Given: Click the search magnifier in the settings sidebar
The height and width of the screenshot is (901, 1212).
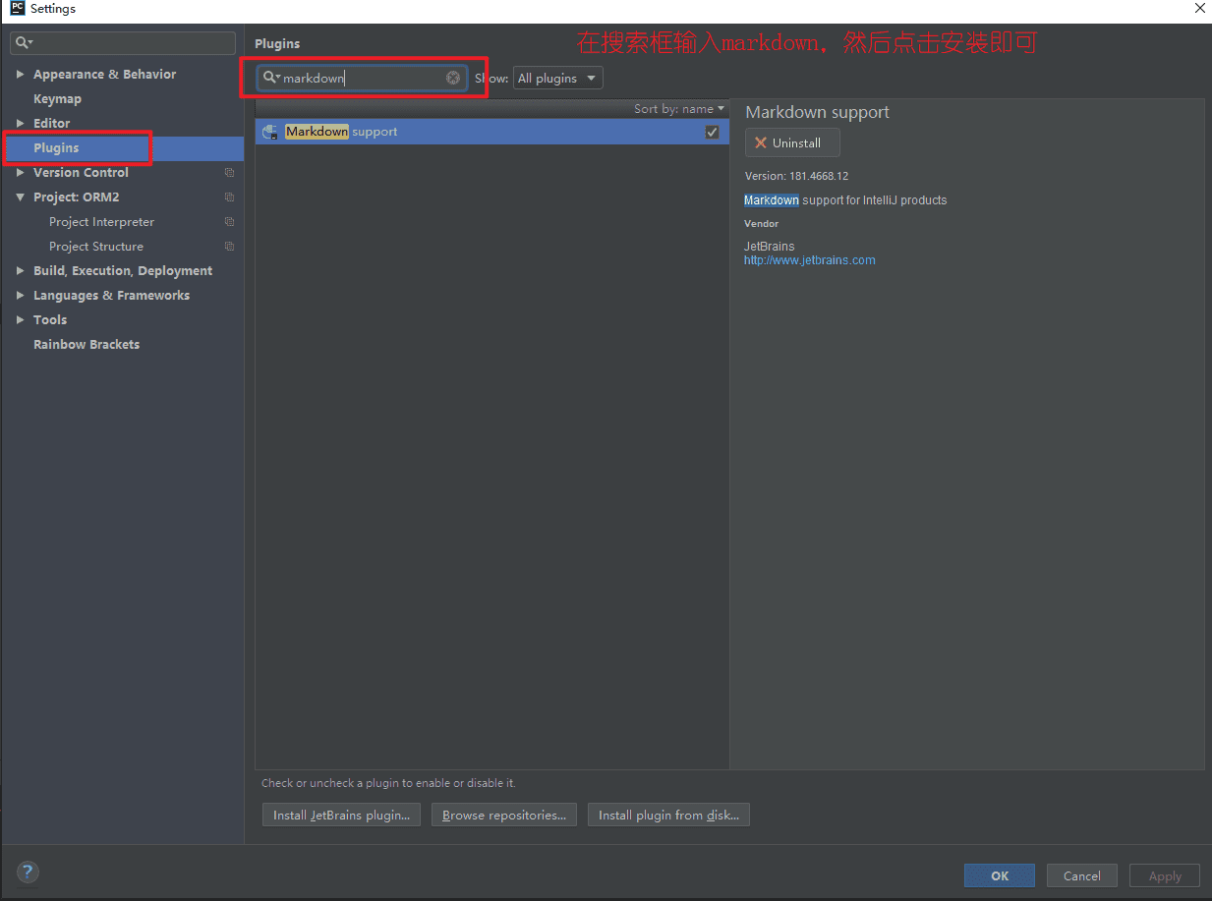Looking at the screenshot, I should (x=24, y=43).
